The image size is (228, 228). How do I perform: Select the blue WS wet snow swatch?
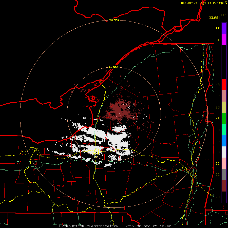click(224, 141)
